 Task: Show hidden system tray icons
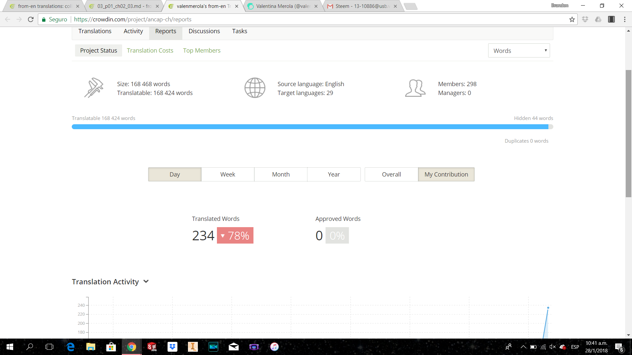[523, 347]
